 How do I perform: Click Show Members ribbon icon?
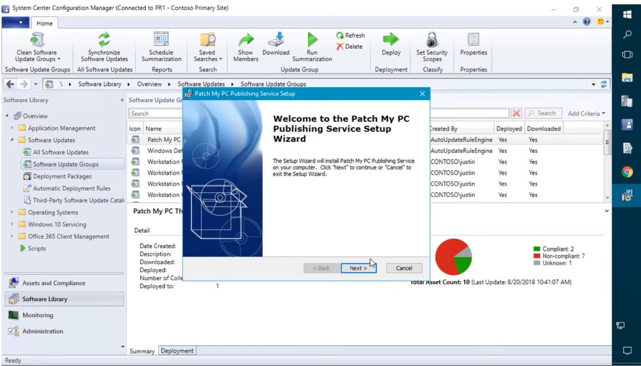[245, 40]
